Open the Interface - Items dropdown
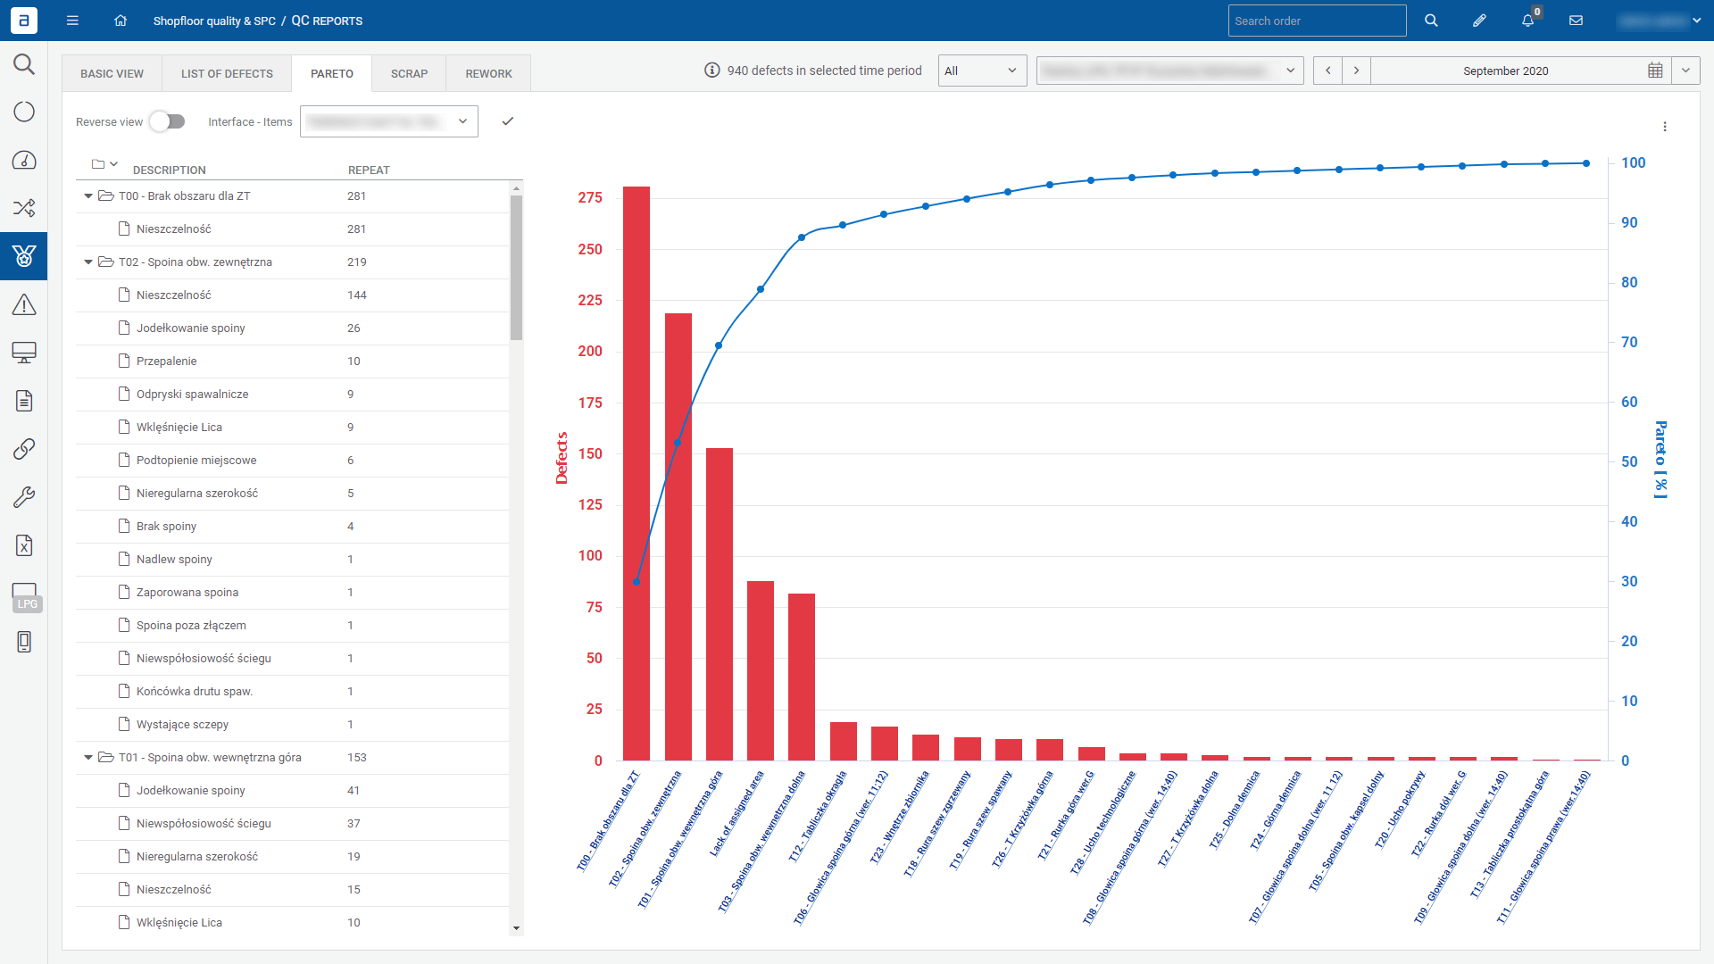The width and height of the screenshot is (1714, 964). pyautogui.click(x=388, y=121)
